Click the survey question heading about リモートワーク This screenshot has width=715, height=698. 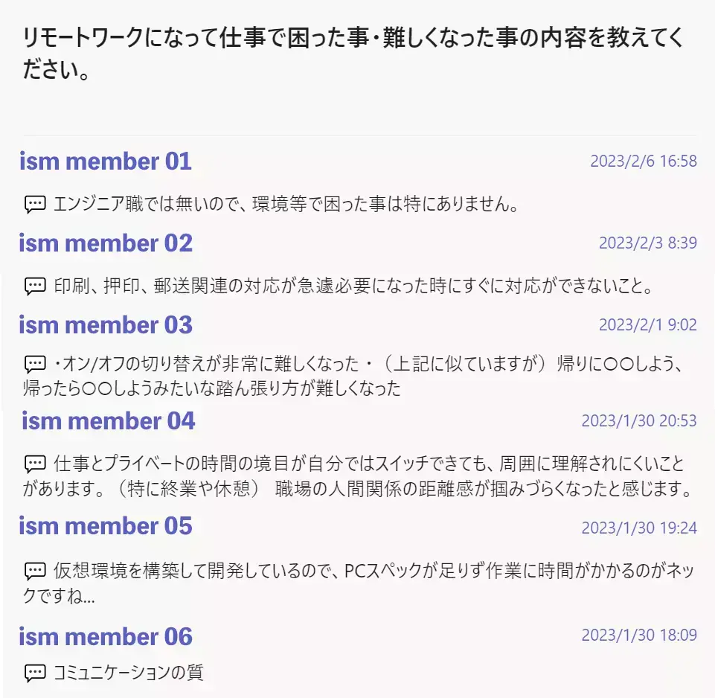tap(353, 54)
